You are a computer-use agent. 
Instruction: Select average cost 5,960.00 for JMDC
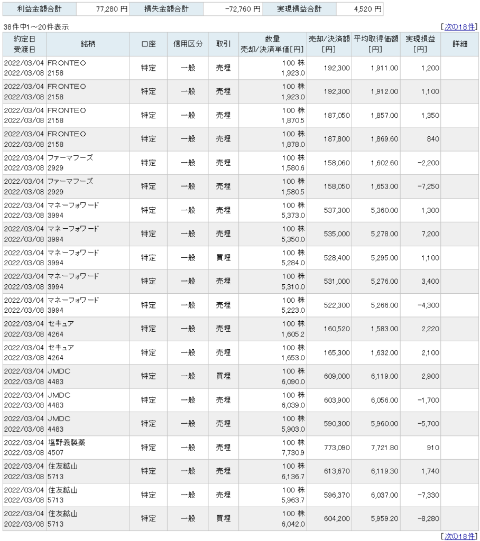point(384,424)
